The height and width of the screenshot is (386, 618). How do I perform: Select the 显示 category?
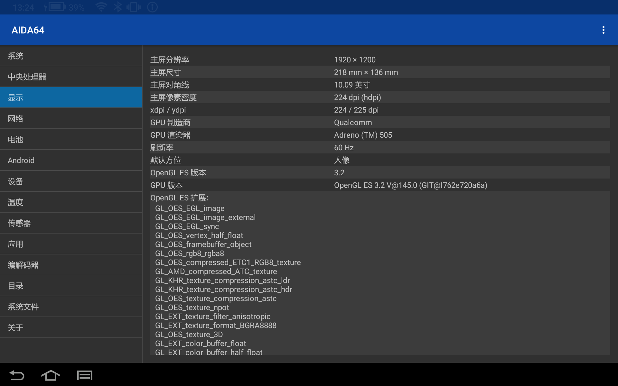coord(71,98)
